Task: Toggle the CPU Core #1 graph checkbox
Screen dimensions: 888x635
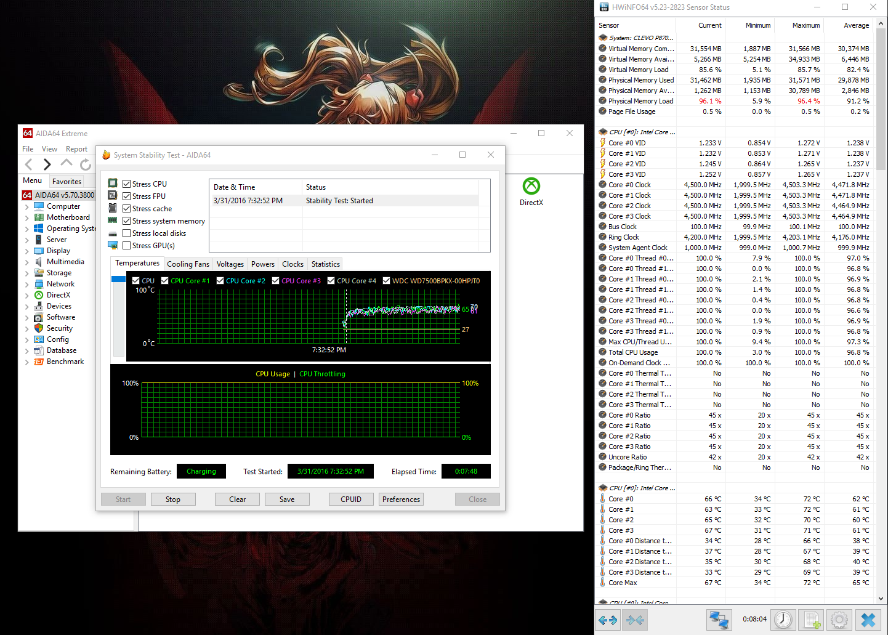Action: pyautogui.click(x=165, y=281)
